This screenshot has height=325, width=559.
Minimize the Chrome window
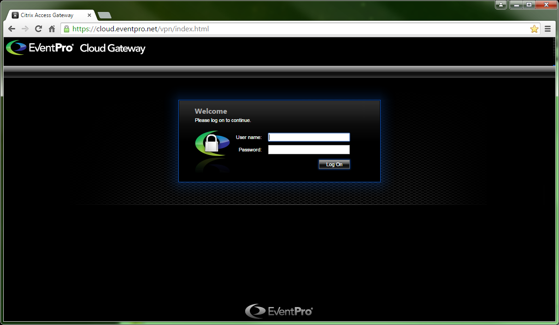pyautogui.click(x=517, y=5)
